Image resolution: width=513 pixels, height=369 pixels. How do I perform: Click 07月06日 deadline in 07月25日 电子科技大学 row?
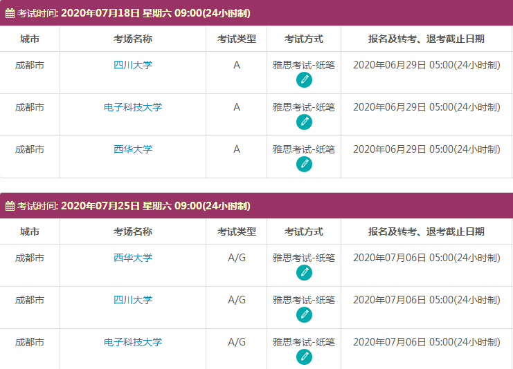426,342
